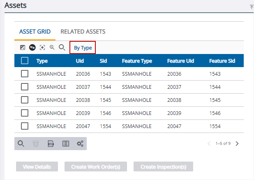Screen dimensions: 254x180
Task: Sort by the Feature Type column header
Action: click(137, 61)
